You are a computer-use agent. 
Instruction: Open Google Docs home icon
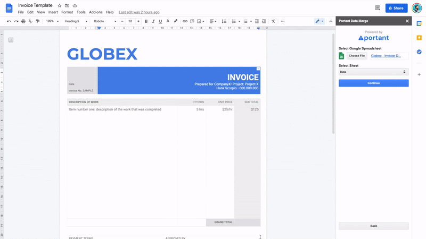(9, 8)
